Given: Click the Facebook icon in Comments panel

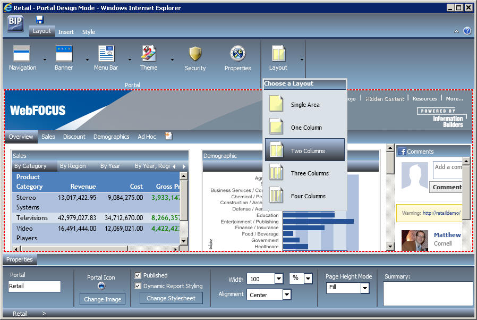Looking at the screenshot, I should [402, 151].
